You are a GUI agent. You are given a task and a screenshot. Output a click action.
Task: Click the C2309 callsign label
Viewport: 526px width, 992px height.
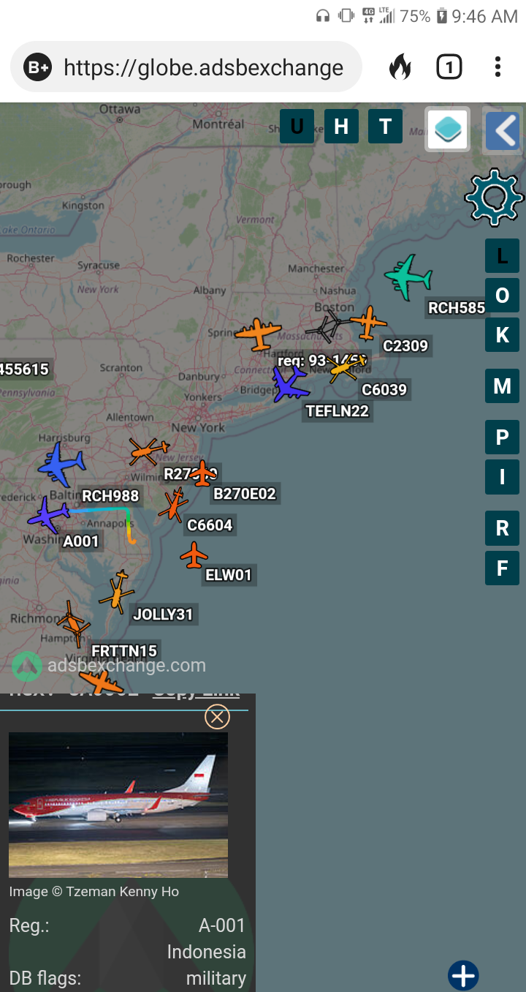click(405, 345)
